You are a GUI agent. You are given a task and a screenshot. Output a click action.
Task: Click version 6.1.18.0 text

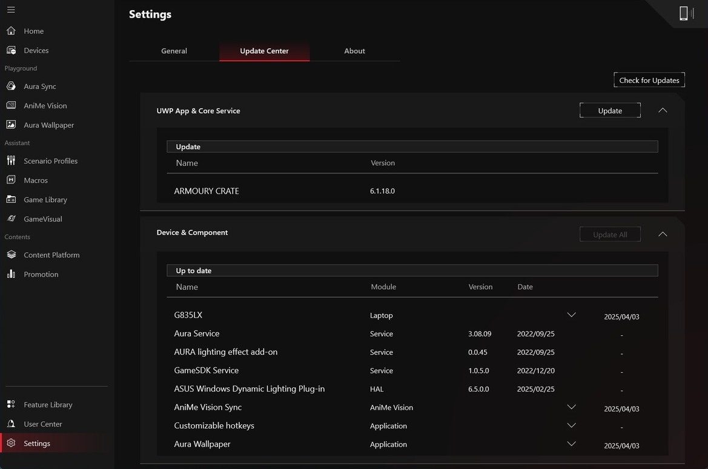pyautogui.click(x=382, y=191)
